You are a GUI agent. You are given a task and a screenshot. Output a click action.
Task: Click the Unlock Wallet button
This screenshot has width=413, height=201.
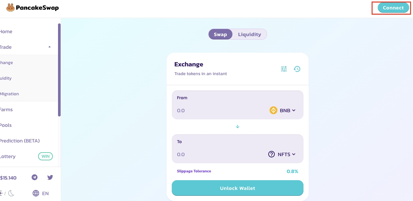pyautogui.click(x=237, y=188)
